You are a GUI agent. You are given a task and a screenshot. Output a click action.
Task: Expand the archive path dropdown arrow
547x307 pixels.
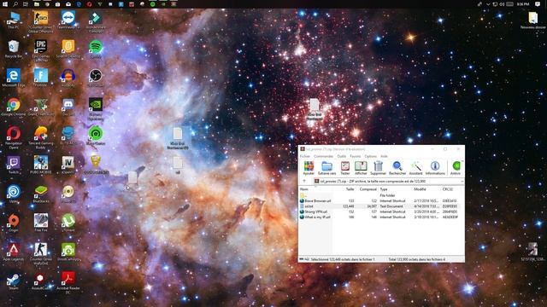pos(462,182)
